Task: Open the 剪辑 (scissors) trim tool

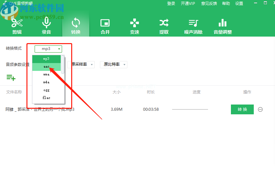Action: [17, 26]
